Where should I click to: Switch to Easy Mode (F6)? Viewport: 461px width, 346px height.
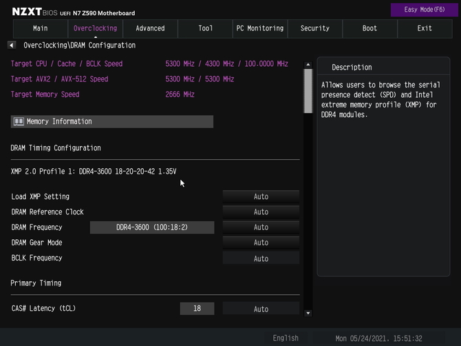click(x=425, y=10)
